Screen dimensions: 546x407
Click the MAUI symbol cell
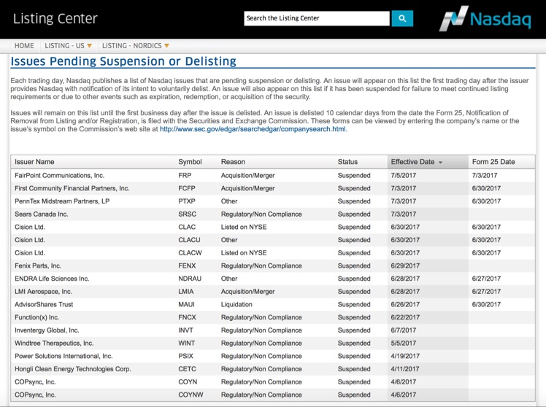coord(186,304)
